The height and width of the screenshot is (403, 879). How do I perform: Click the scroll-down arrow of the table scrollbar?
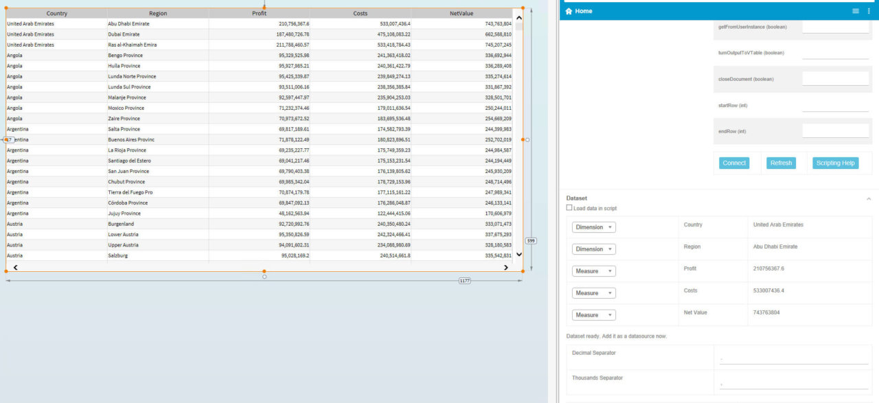(519, 255)
